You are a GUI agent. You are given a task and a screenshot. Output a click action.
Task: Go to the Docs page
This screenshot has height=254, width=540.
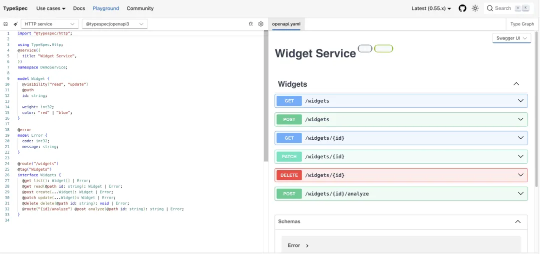click(x=79, y=8)
